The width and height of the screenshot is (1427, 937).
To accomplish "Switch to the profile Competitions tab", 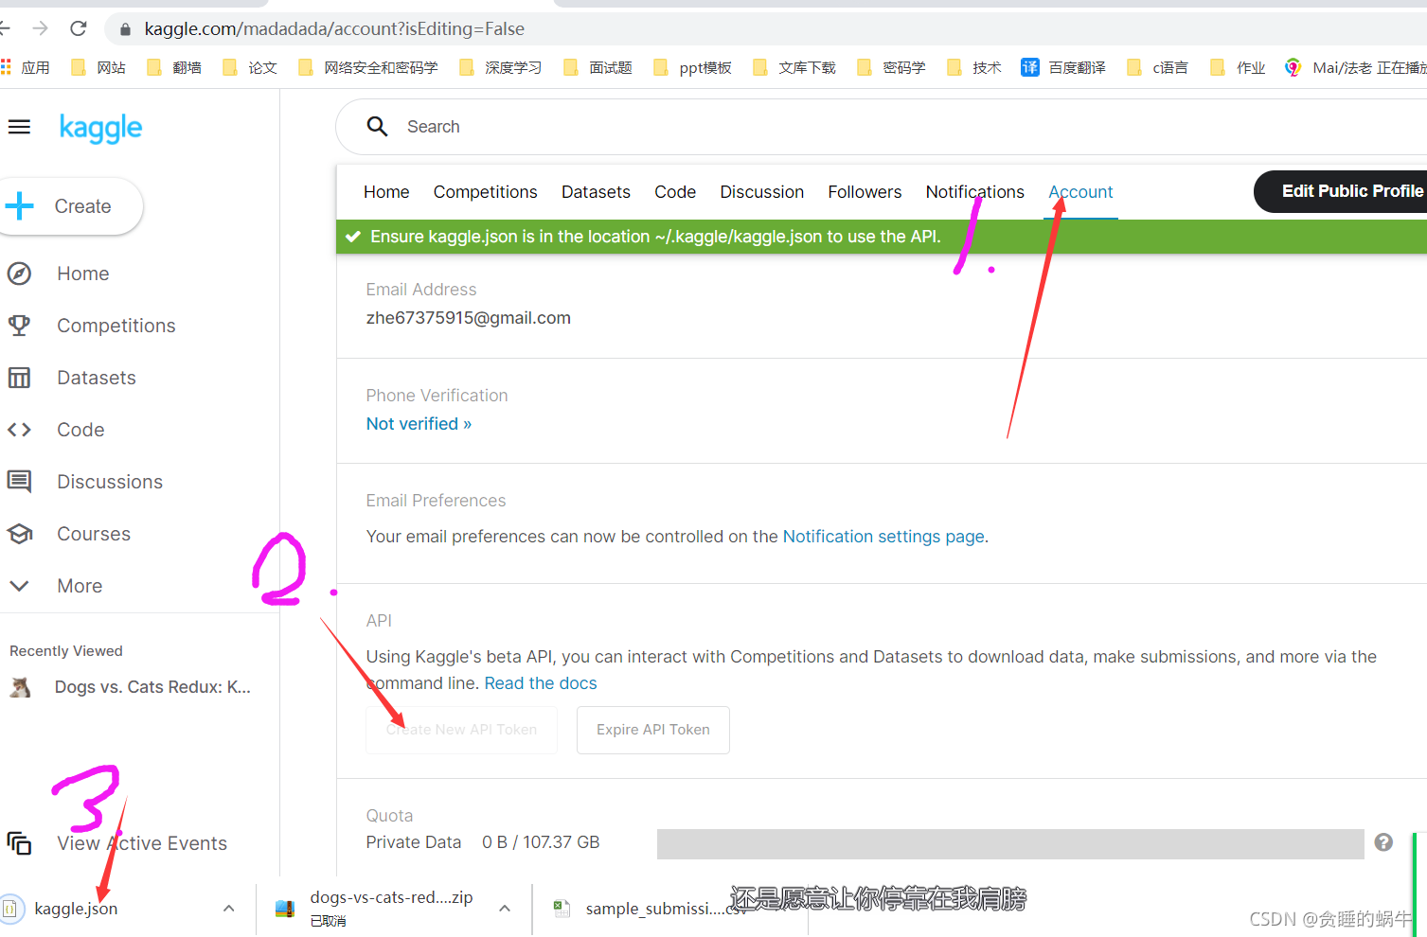I will pos(485,192).
